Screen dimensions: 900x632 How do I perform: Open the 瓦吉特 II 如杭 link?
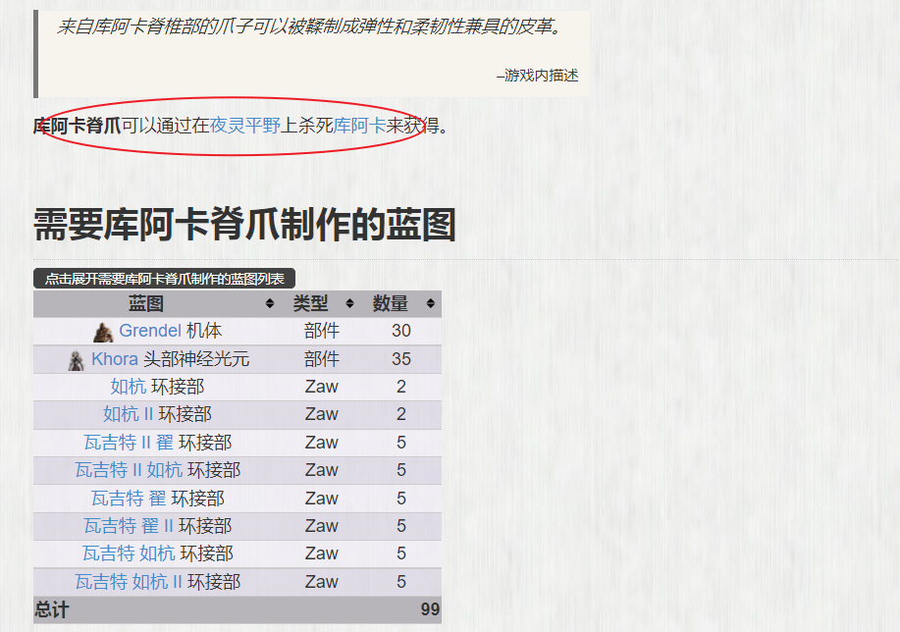tap(129, 470)
